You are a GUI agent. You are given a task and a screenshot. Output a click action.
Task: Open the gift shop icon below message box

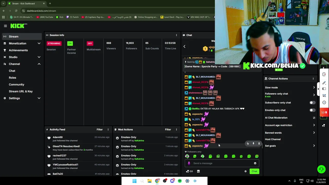pos(198,171)
